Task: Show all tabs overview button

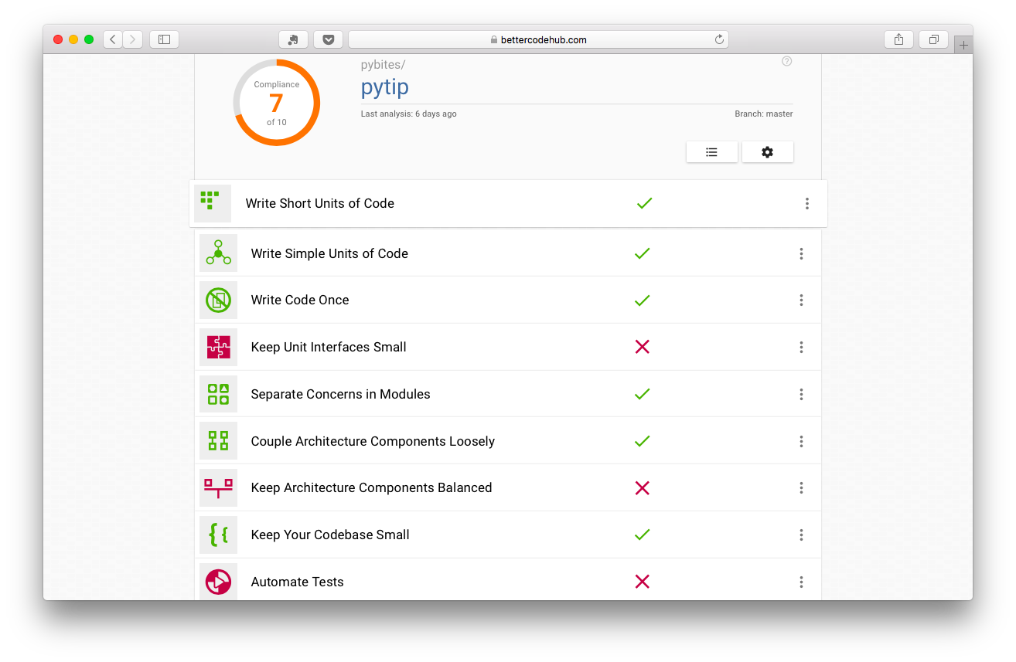Action: [x=934, y=39]
